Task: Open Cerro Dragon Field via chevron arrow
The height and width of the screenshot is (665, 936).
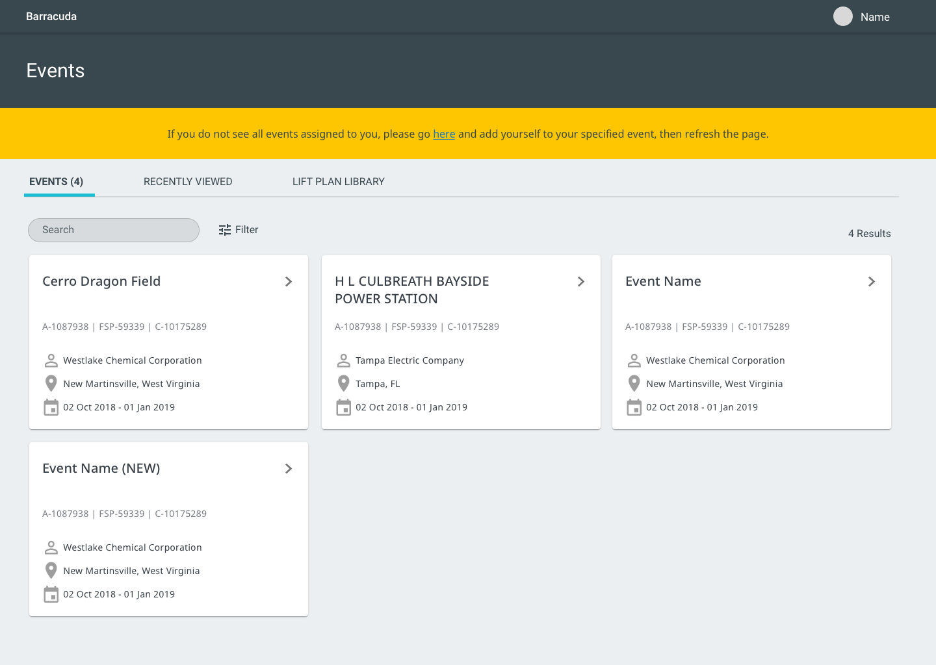Action: (x=289, y=282)
